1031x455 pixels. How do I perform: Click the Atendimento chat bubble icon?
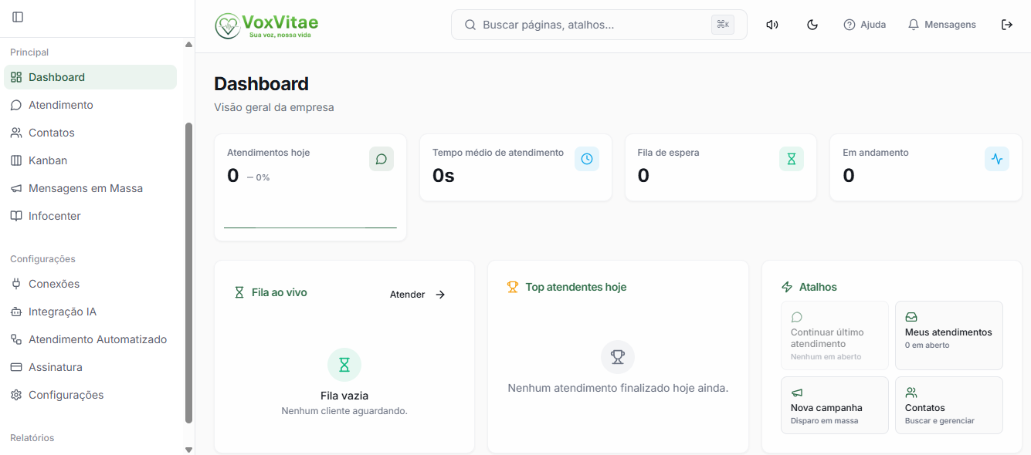[16, 105]
